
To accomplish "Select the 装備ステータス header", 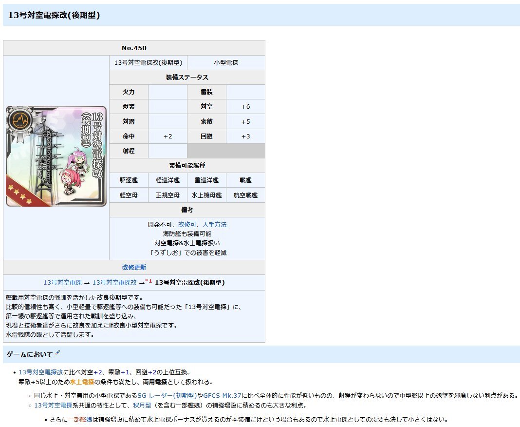I will (187, 77).
